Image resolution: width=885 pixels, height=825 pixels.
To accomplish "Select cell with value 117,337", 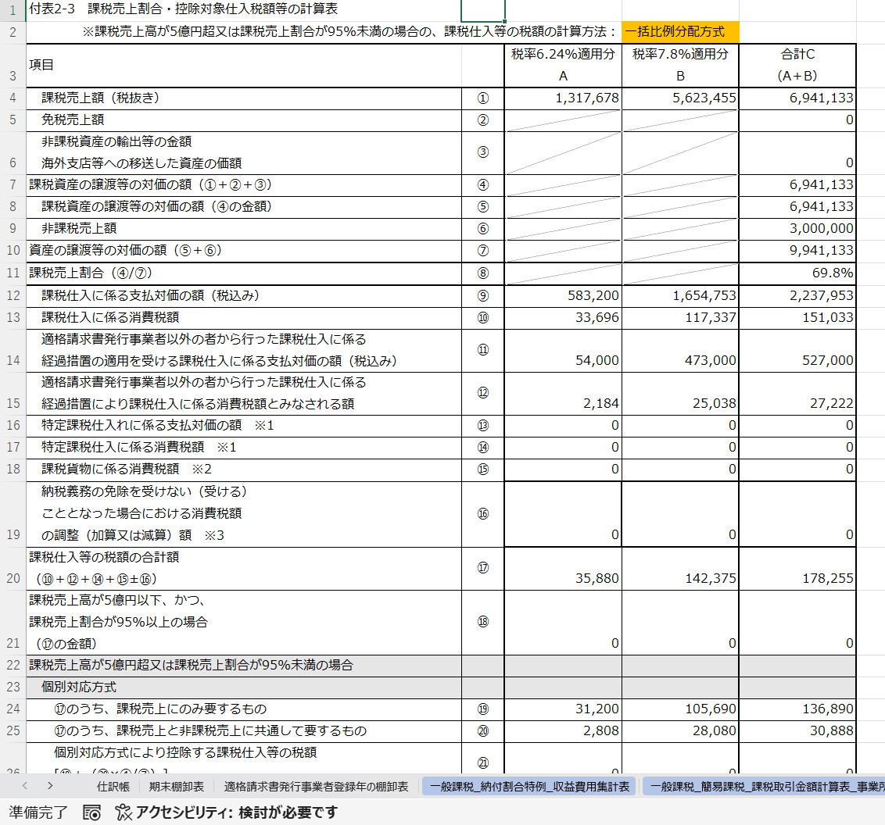I will [680, 318].
